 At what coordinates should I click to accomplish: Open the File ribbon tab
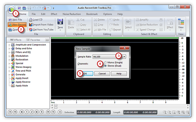point(33,14)
